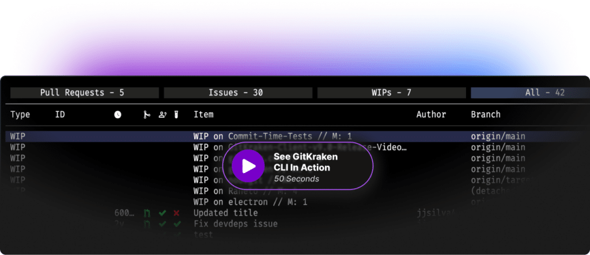Click See GitKraken CLI In Action text
This screenshot has width=590, height=255.
pos(305,162)
